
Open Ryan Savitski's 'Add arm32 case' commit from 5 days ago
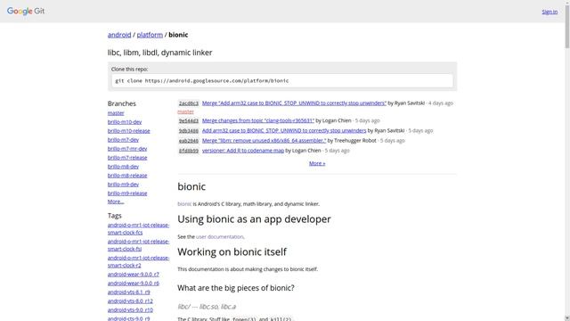284,130
